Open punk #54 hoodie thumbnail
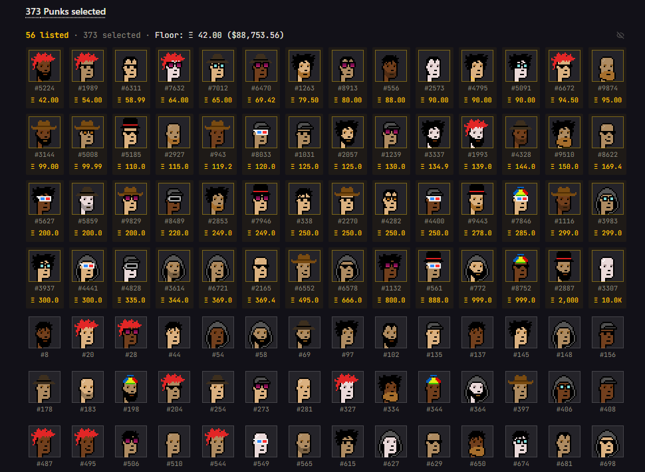645x472 pixels. pos(217,332)
